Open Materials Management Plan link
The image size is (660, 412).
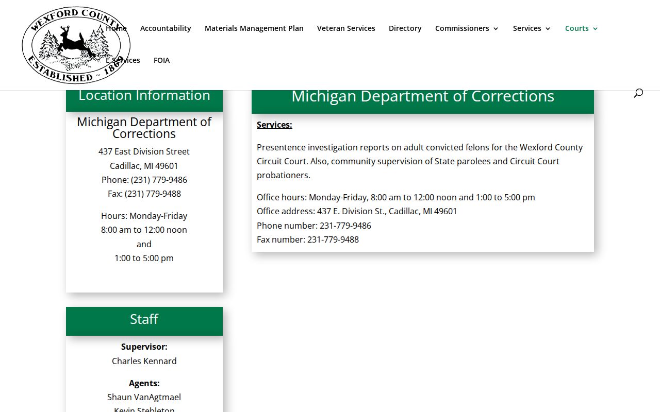coord(254,28)
